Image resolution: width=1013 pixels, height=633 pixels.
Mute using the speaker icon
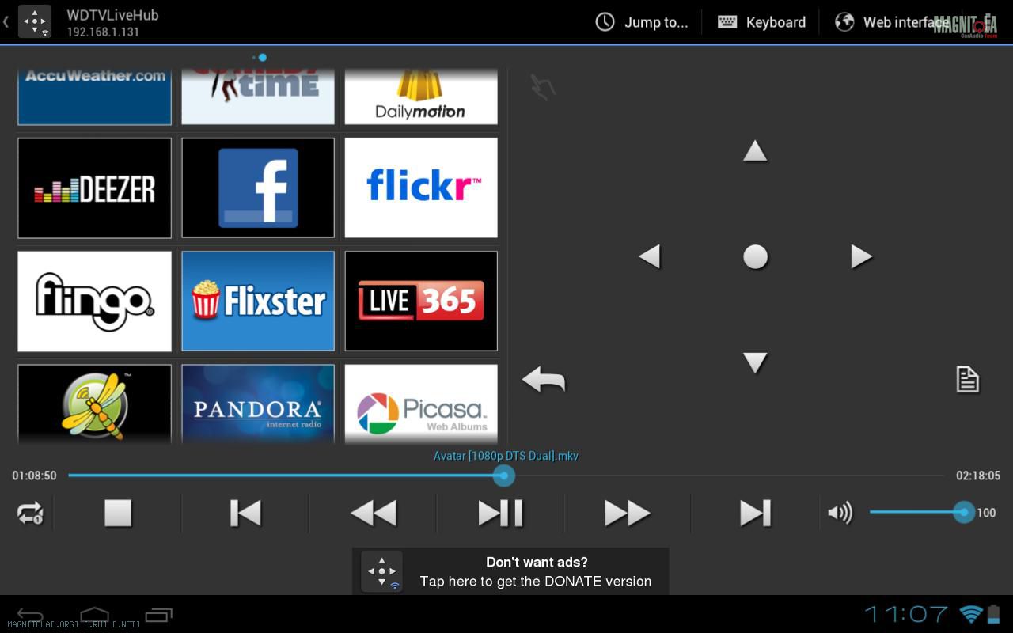click(840, 513)
